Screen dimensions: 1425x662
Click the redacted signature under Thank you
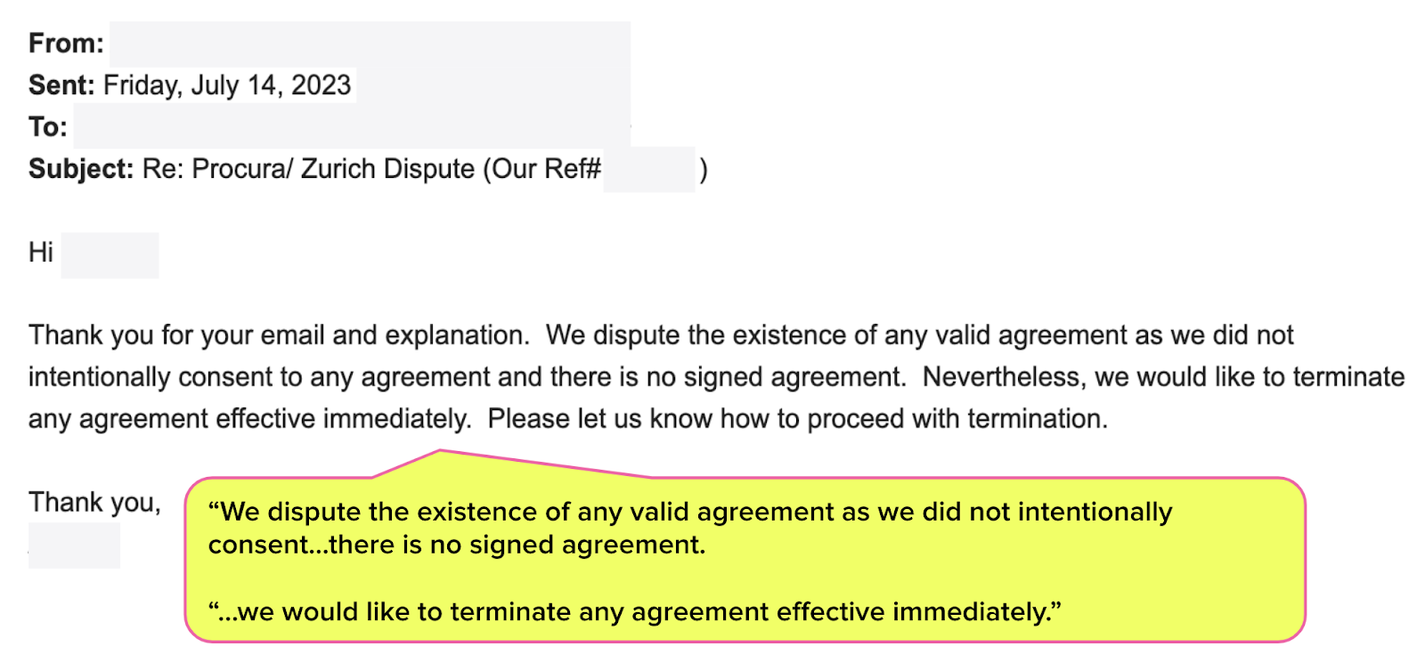coord(74,545)
